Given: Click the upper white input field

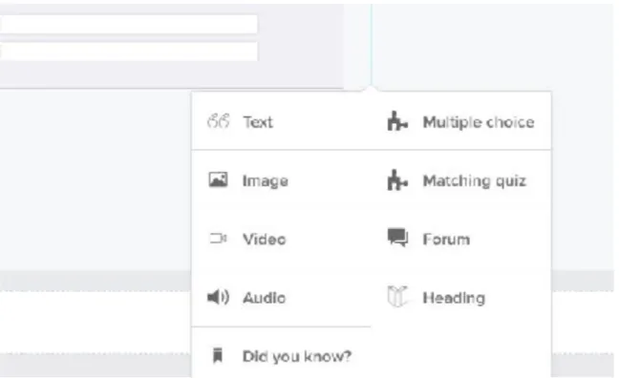Looking at the screenshot, I should tap(129, 24).
